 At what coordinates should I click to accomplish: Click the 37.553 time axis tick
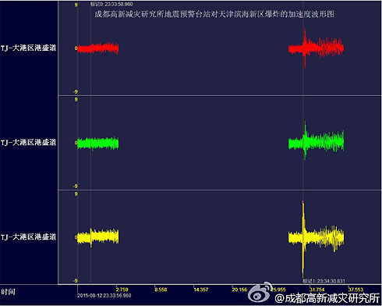point(355,290)
